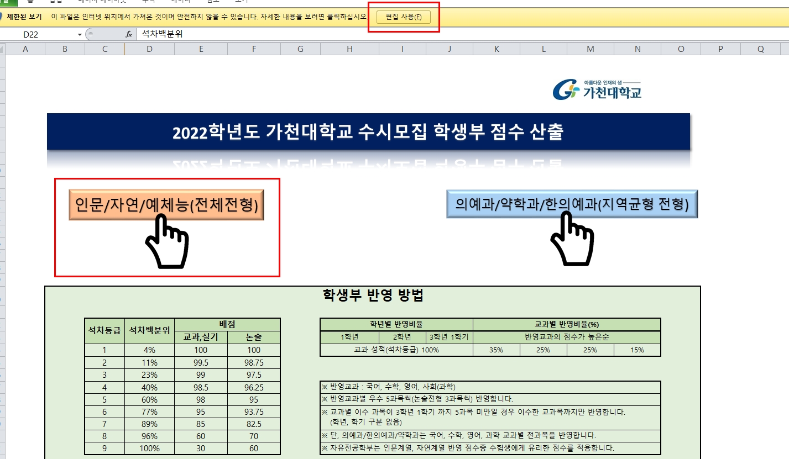Viewport: 789px width, 459px height.
Task: Click the 배점 header cell
Action: pyautogui.click(x=227, y=324)
